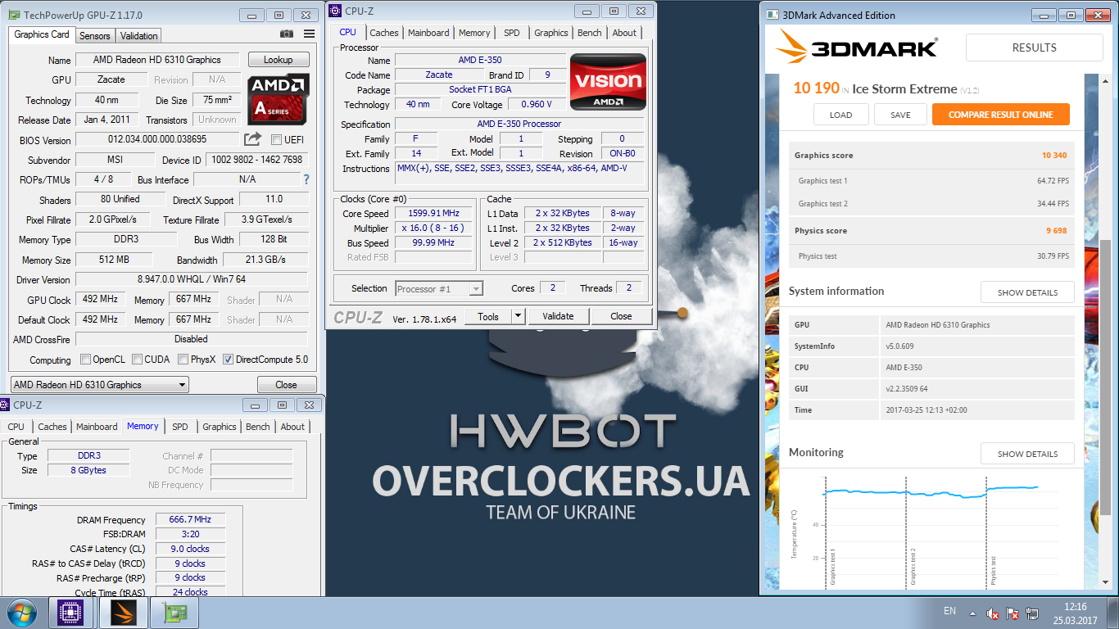Open the Graphics tab in lower CPU-Z Memory window
The width and height of the screenshot is (1119, 629).
coord(219,427)
